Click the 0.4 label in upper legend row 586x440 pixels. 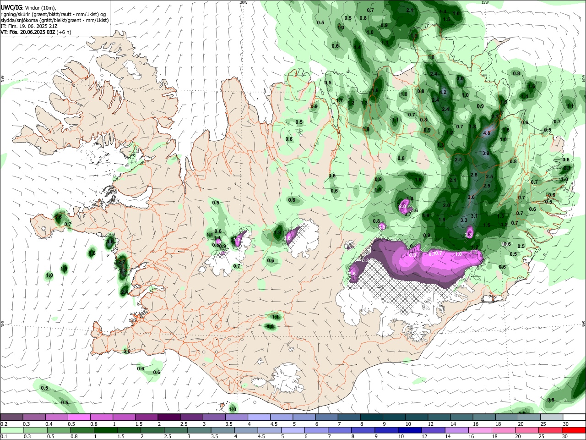pos(49,424)
